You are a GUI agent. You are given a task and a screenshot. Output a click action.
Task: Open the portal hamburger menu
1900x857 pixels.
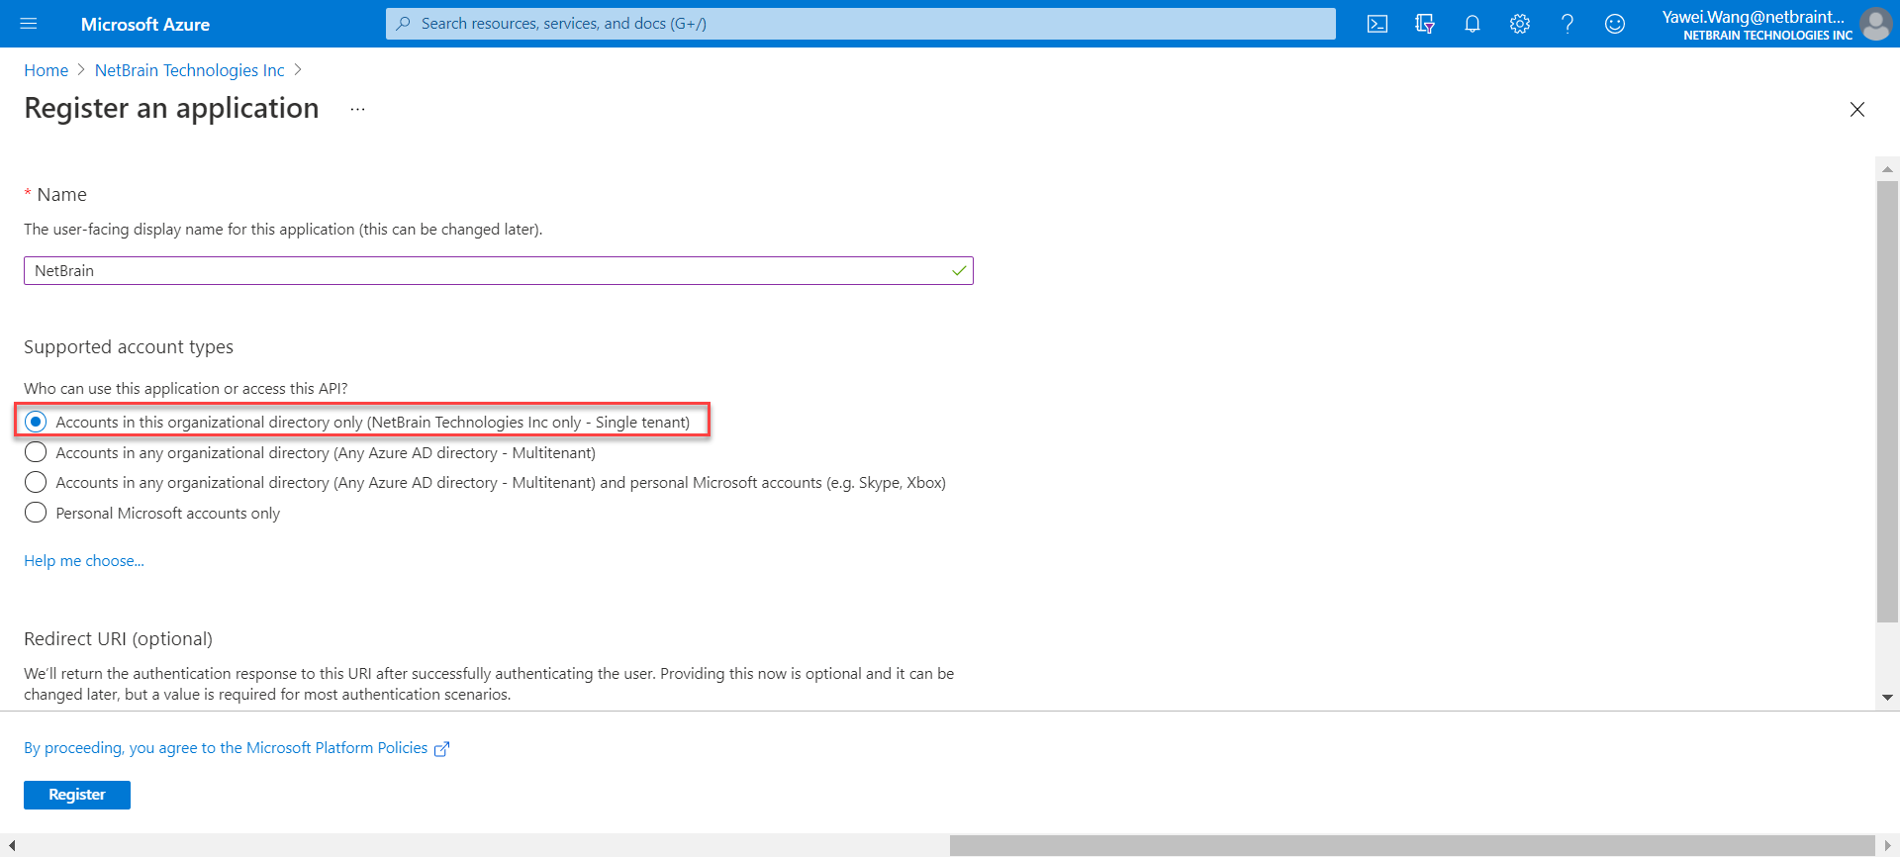tap(29, 24)
